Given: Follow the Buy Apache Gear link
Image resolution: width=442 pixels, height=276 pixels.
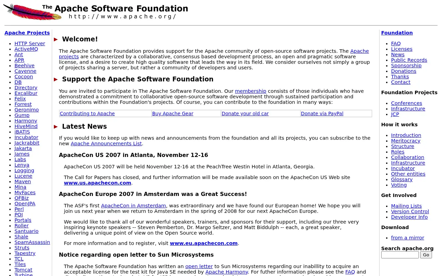Looking at the screenshot, I should pos(173,114).
